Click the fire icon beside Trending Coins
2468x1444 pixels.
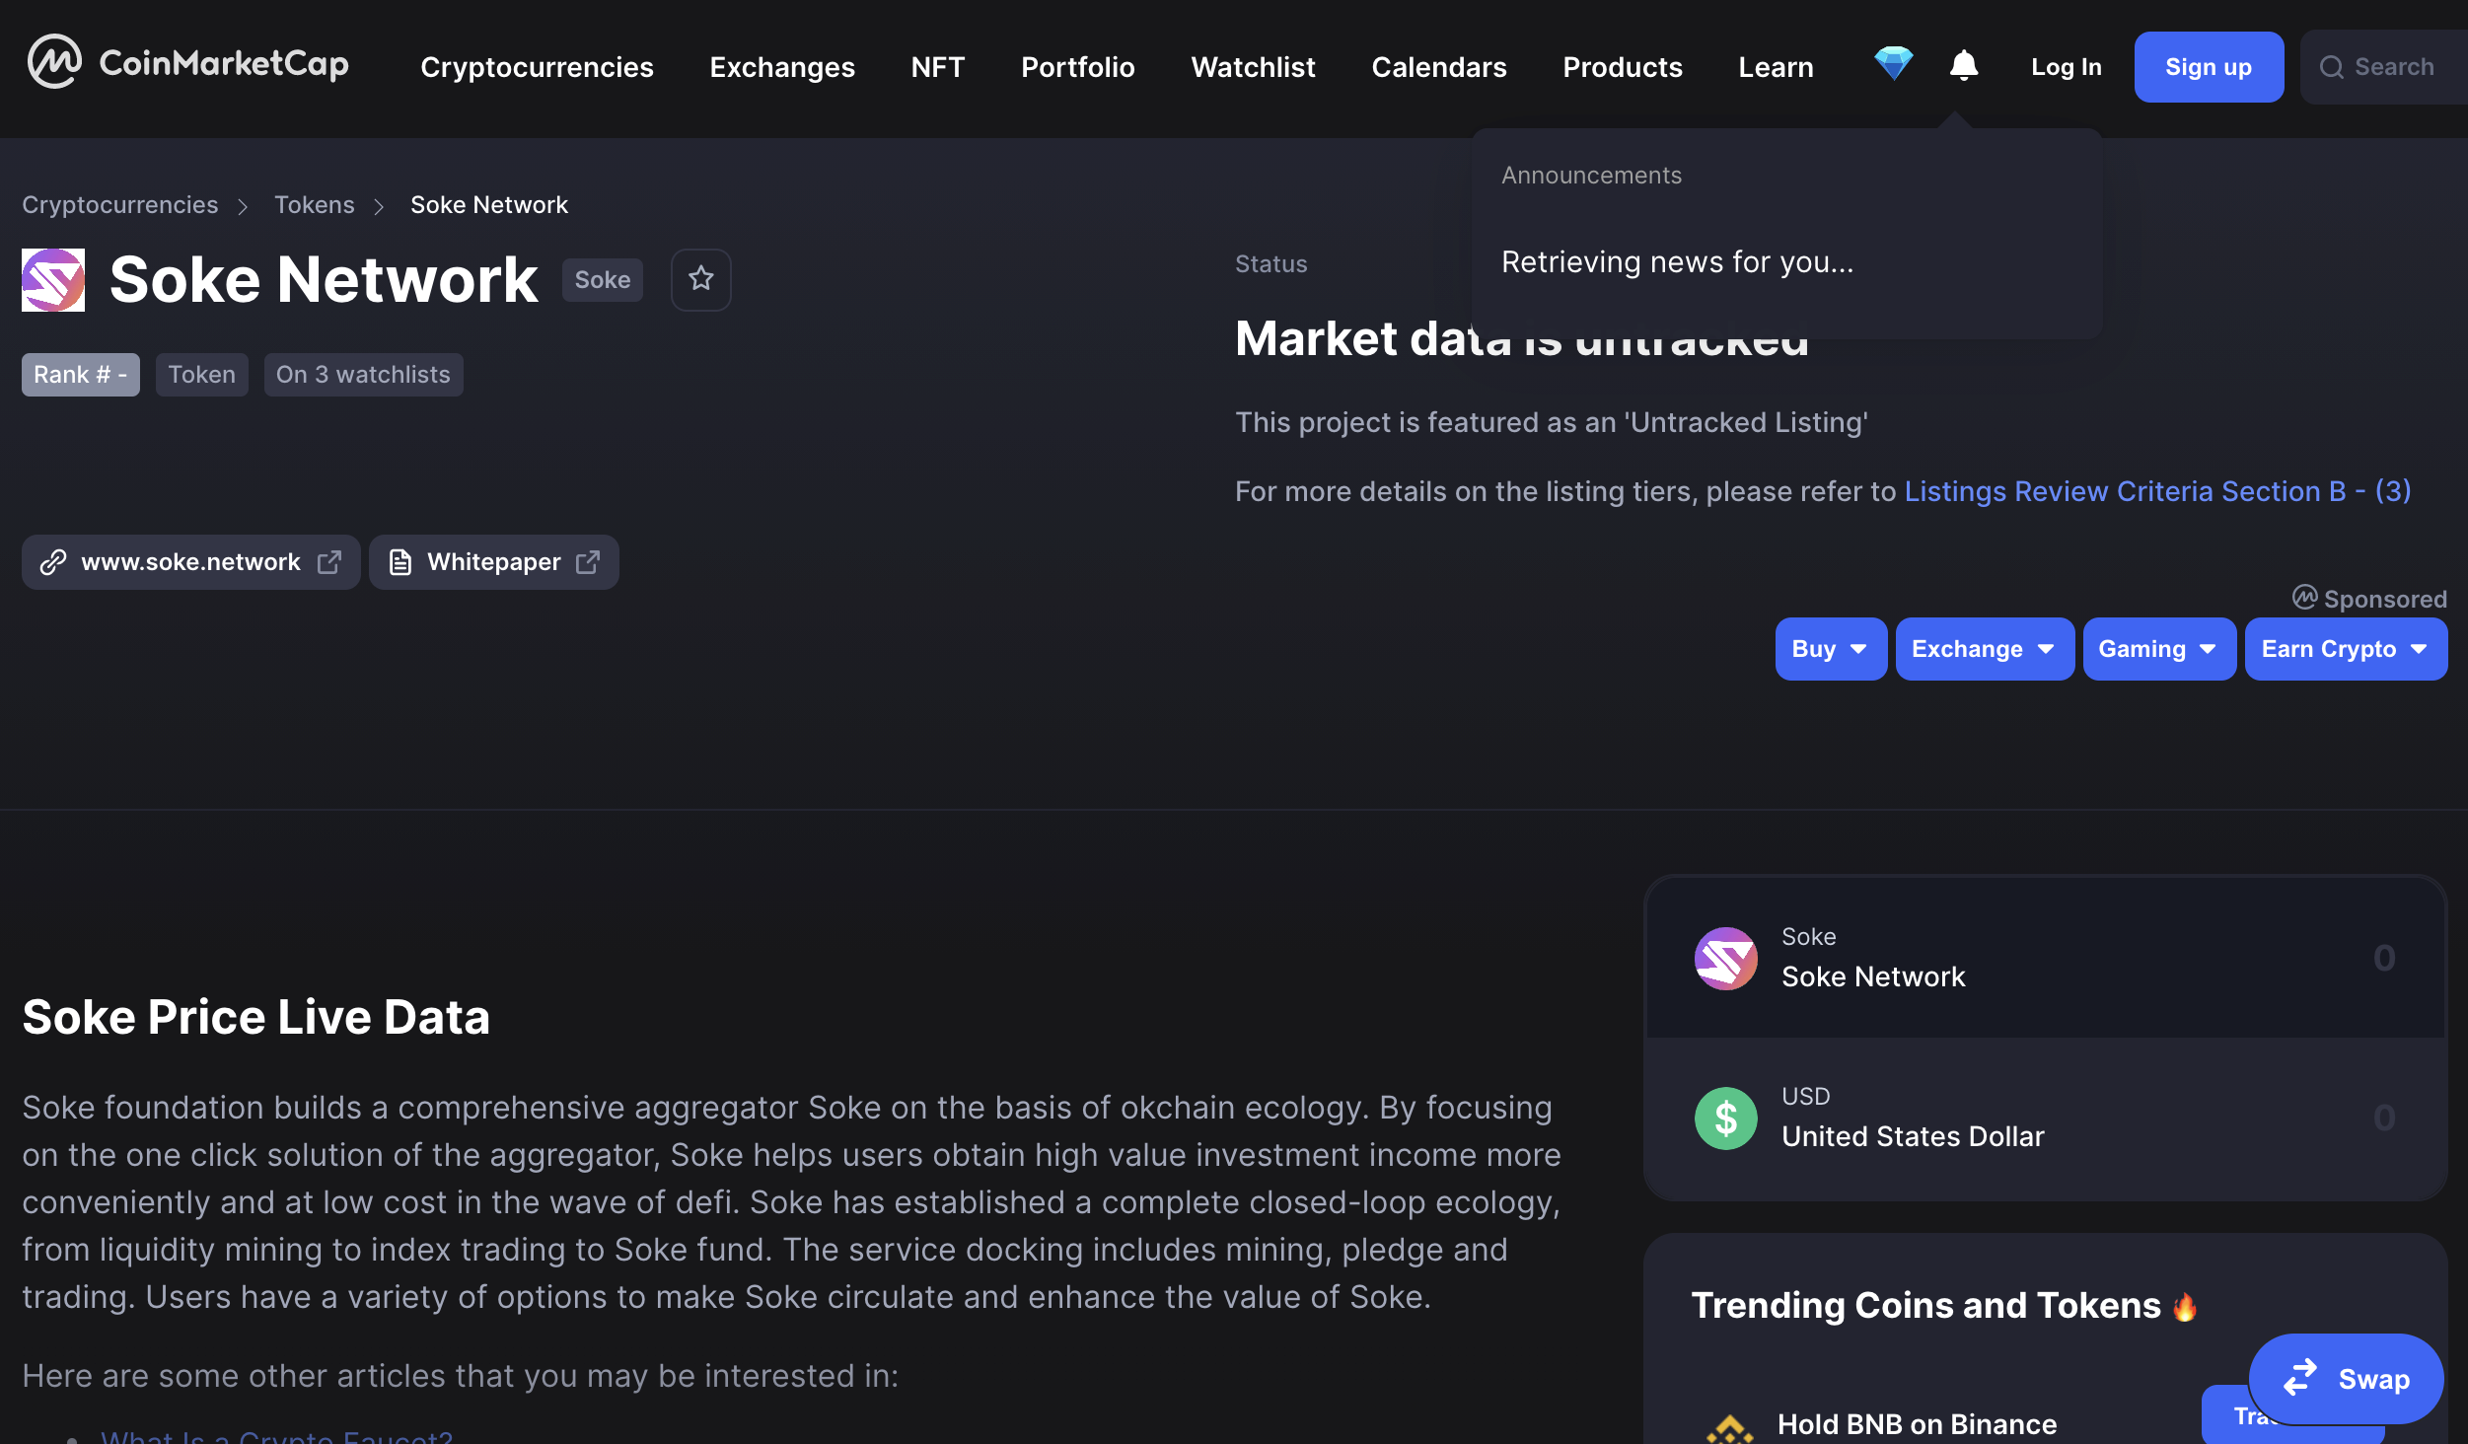[2185, 1306]
